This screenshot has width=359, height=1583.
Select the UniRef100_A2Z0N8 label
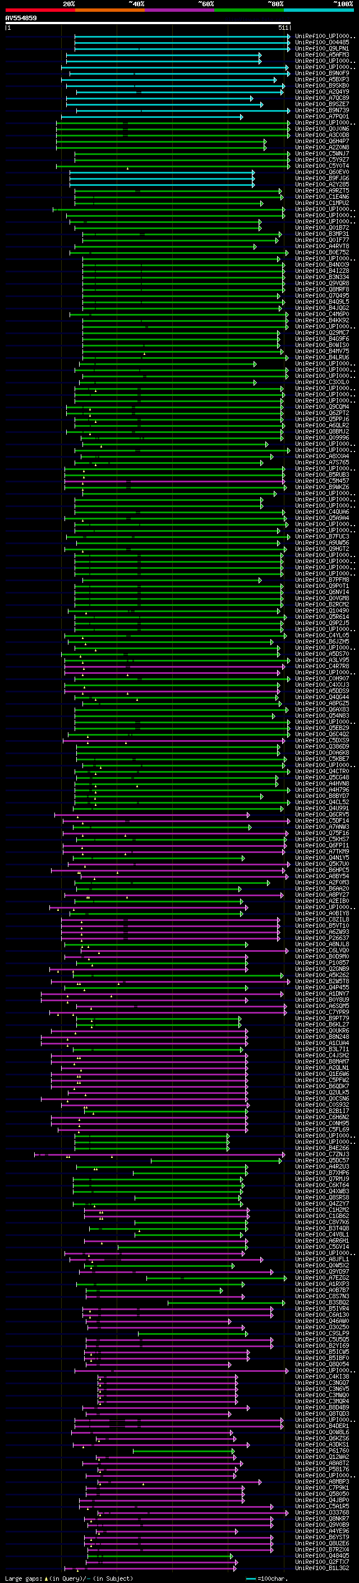pos(321,148)
